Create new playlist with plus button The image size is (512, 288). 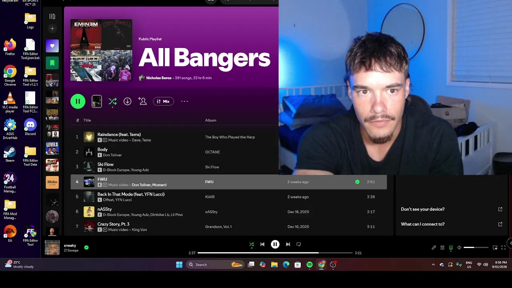pos(52,28)
